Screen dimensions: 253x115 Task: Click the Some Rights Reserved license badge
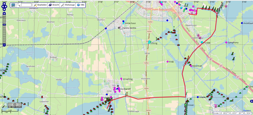15,106
